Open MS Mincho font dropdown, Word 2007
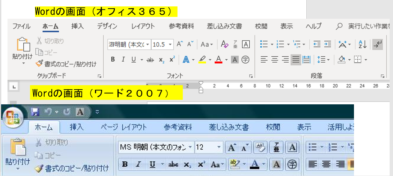The width and height of the screenshot is (393, 176). point(190,147)
